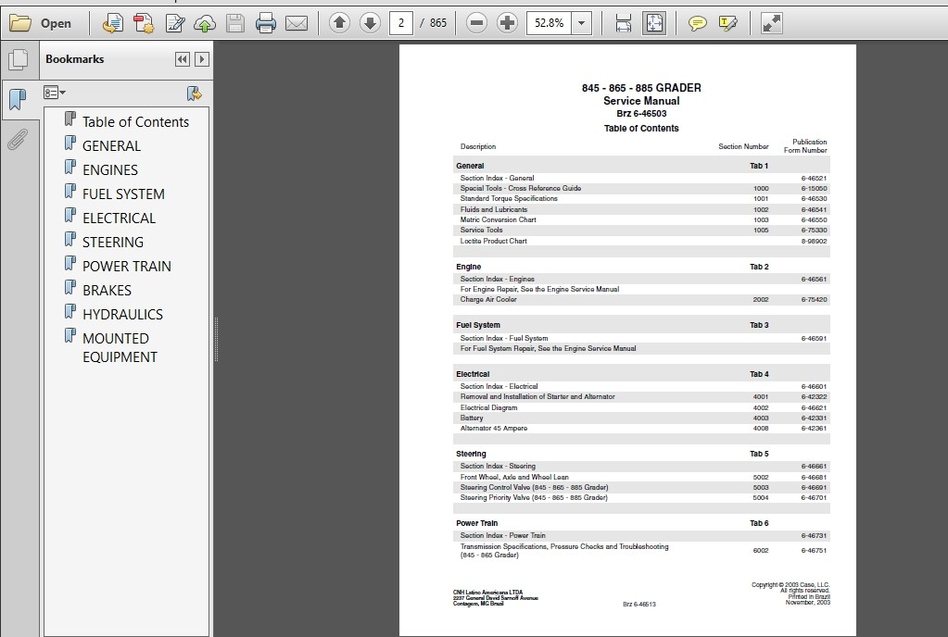948x637 pixels.
Task: Click 'Metric Conversion Chart' entry
Action: coord(498,219)
